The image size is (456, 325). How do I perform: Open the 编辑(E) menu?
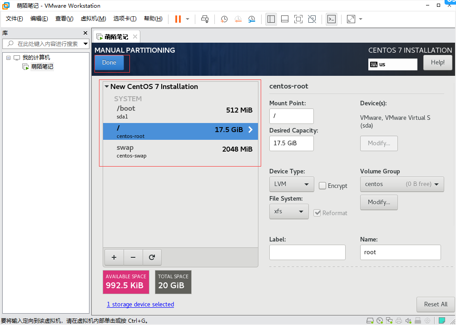[39, 19]
